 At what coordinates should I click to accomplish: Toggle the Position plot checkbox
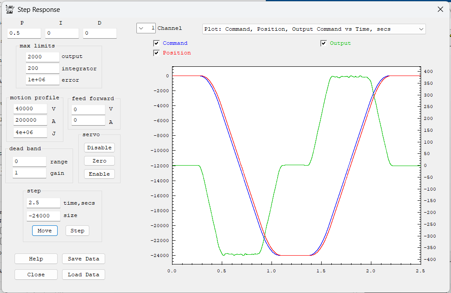click(x=156, y=53)
